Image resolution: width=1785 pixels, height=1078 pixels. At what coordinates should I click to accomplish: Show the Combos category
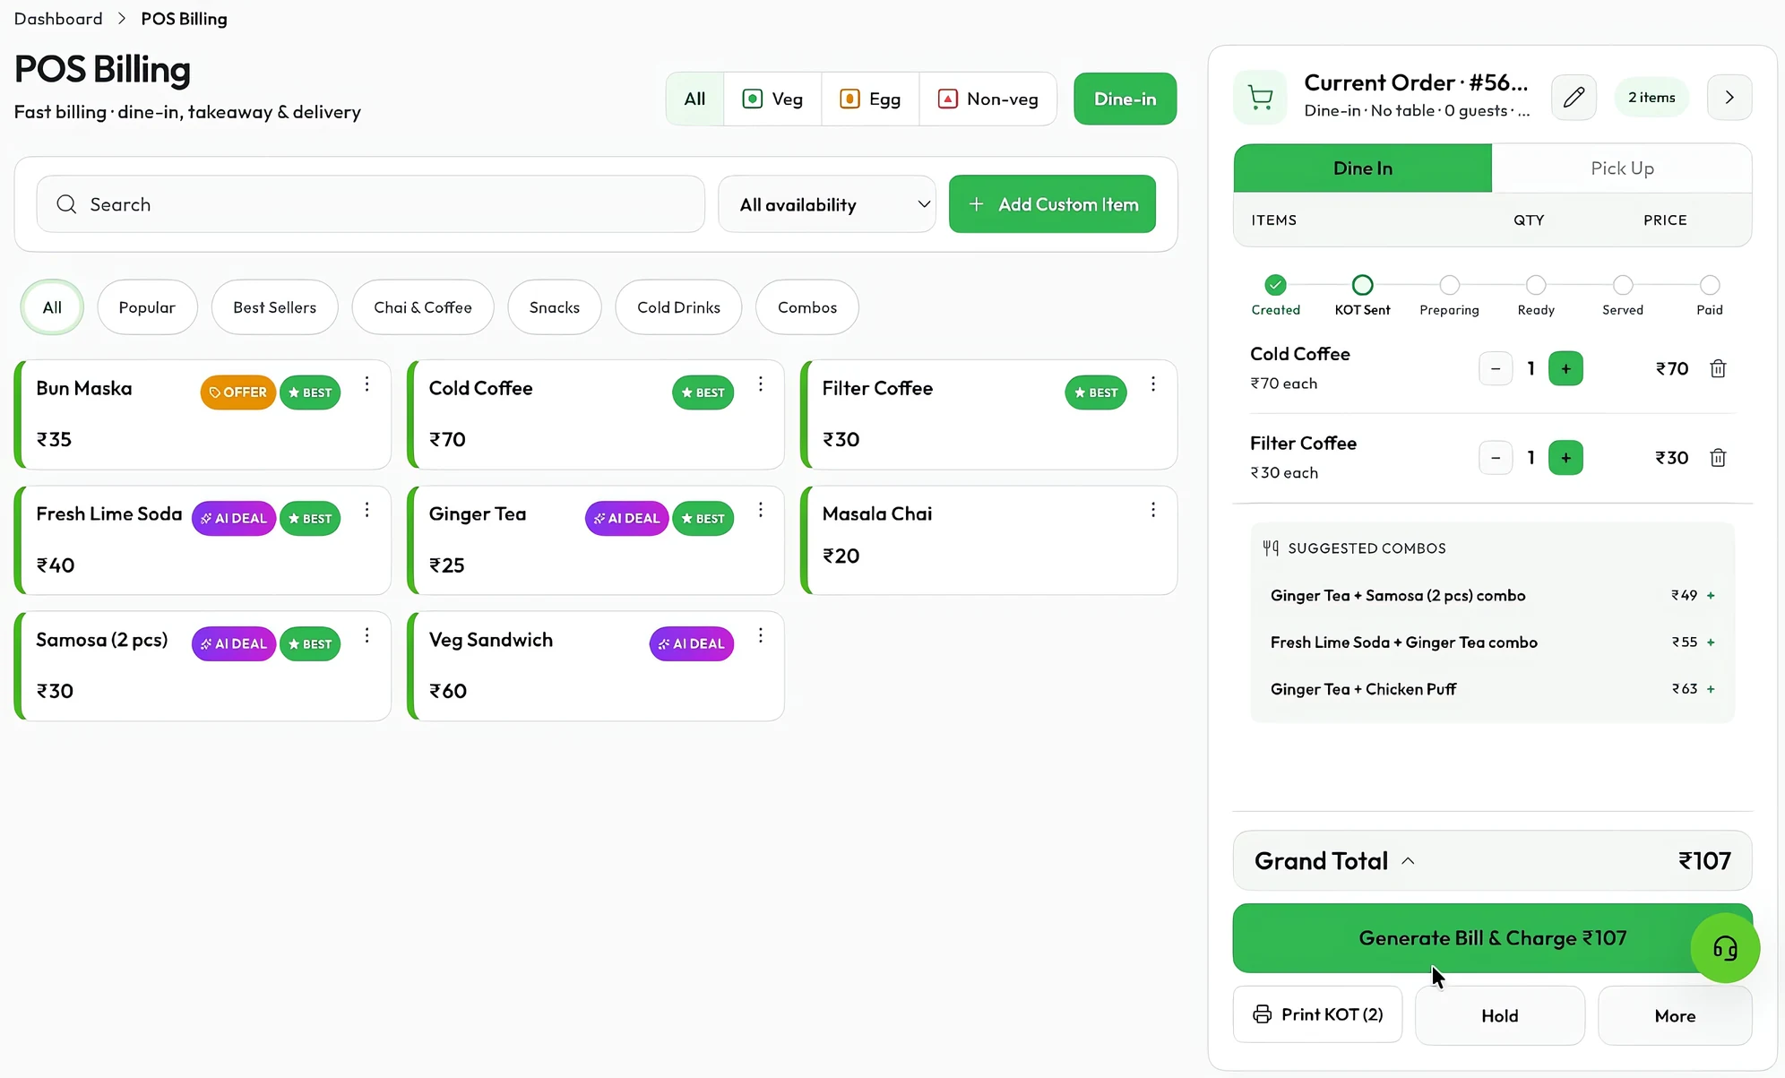[x=806, y=307]
